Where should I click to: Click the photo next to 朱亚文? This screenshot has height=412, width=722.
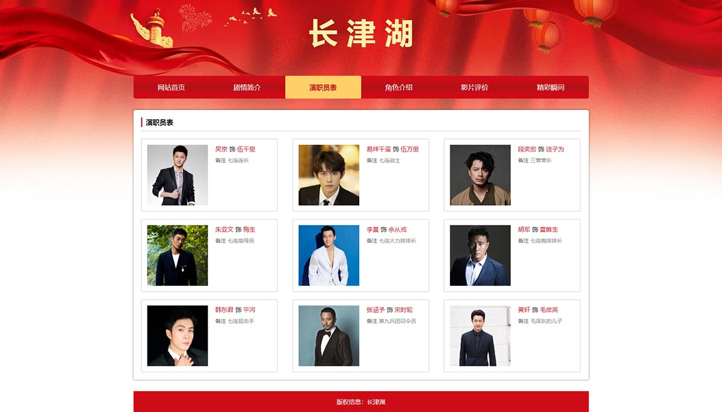click(177, 256)
